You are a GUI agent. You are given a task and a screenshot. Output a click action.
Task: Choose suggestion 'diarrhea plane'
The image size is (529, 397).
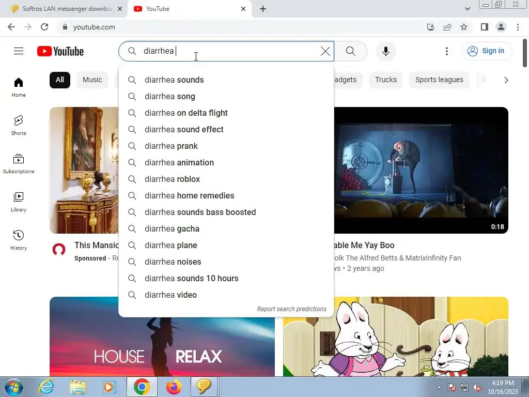pyautogui.click(x=226, y=246)
